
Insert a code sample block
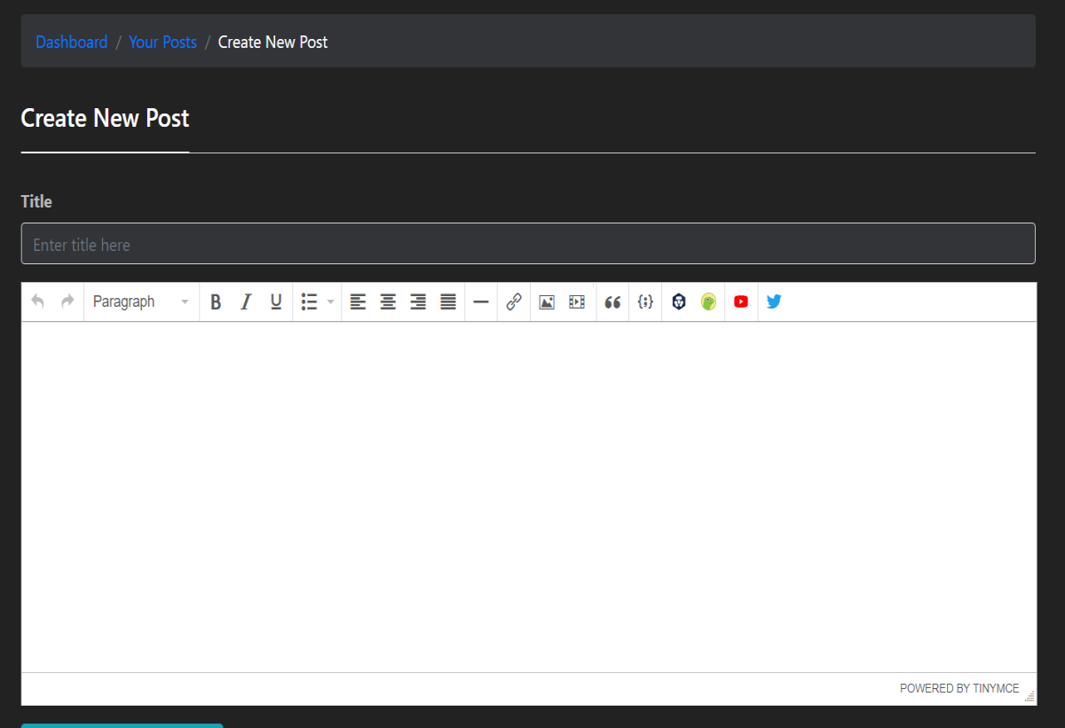(x=645, y=301)
